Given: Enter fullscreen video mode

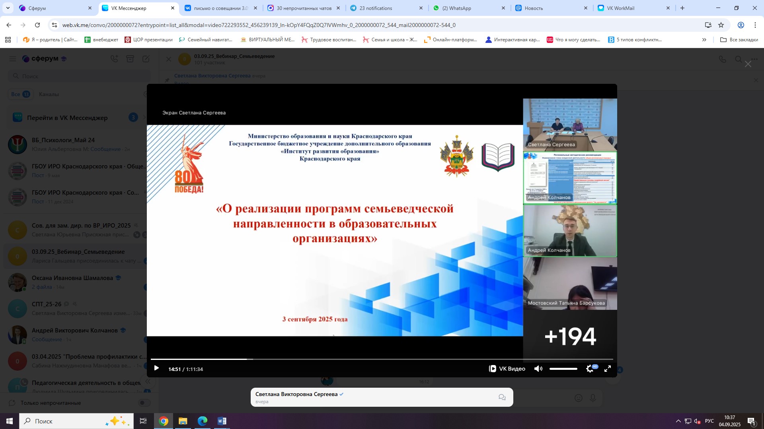Looking at the screenshot, I should 608,369.
